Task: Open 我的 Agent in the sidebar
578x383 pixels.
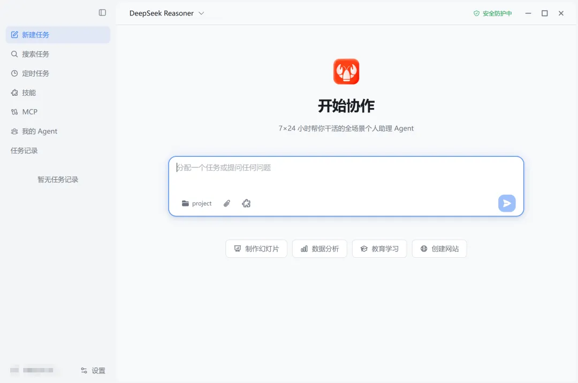Action: click(58, 132)
